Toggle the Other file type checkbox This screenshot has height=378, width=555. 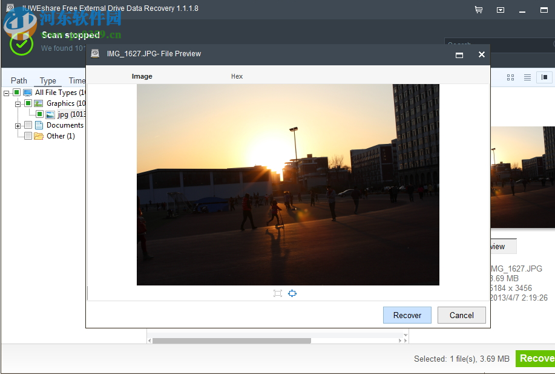tap(28, 136)
